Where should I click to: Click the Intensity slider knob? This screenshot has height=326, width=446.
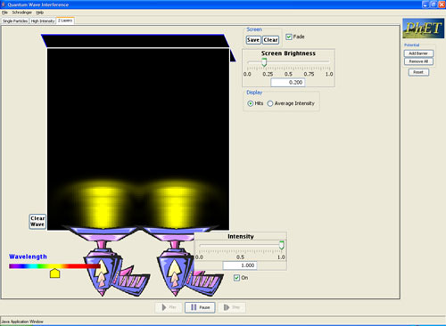[x=281, y=245]
